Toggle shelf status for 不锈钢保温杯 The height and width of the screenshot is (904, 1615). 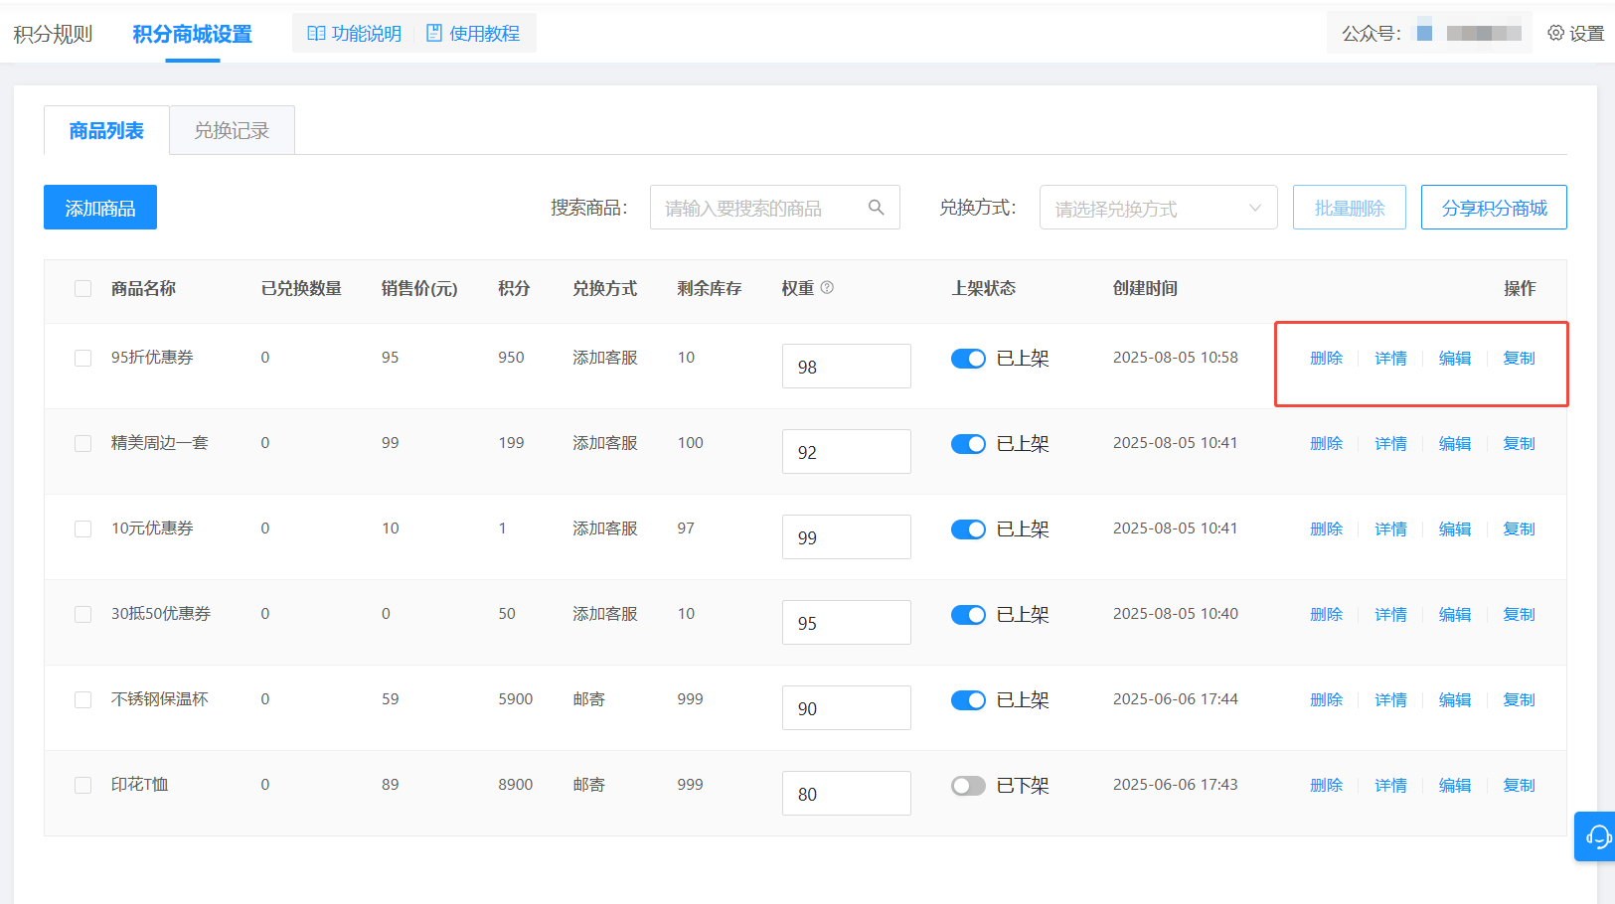pos(968,700)
